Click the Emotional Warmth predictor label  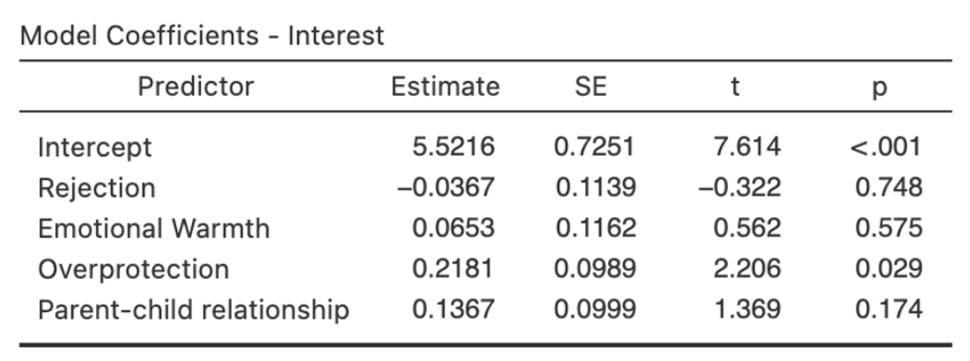154,228
